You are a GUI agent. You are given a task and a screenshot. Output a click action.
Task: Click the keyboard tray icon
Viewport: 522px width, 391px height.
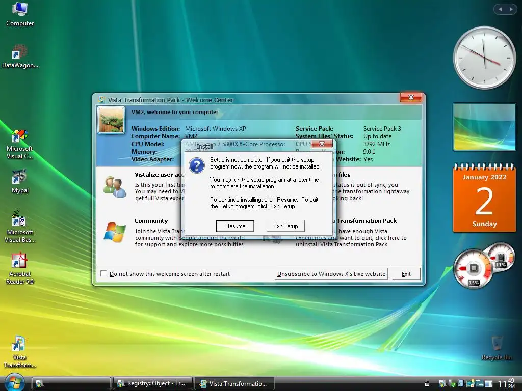(427, 384)
